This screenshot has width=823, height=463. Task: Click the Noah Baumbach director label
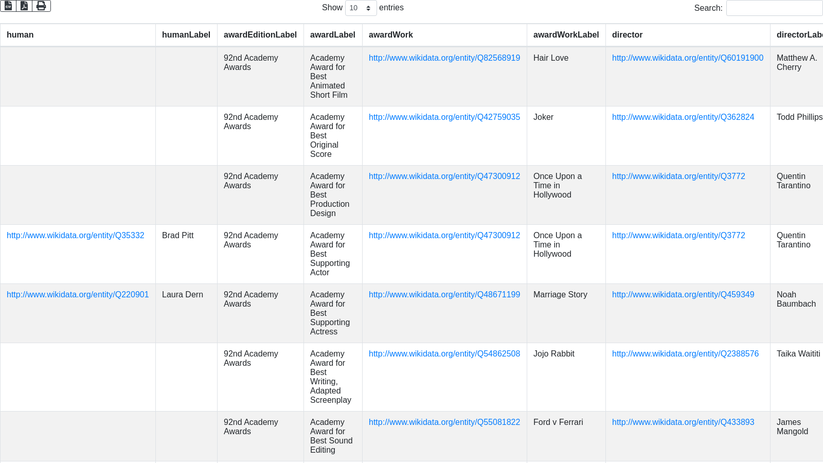click(796, 299)
